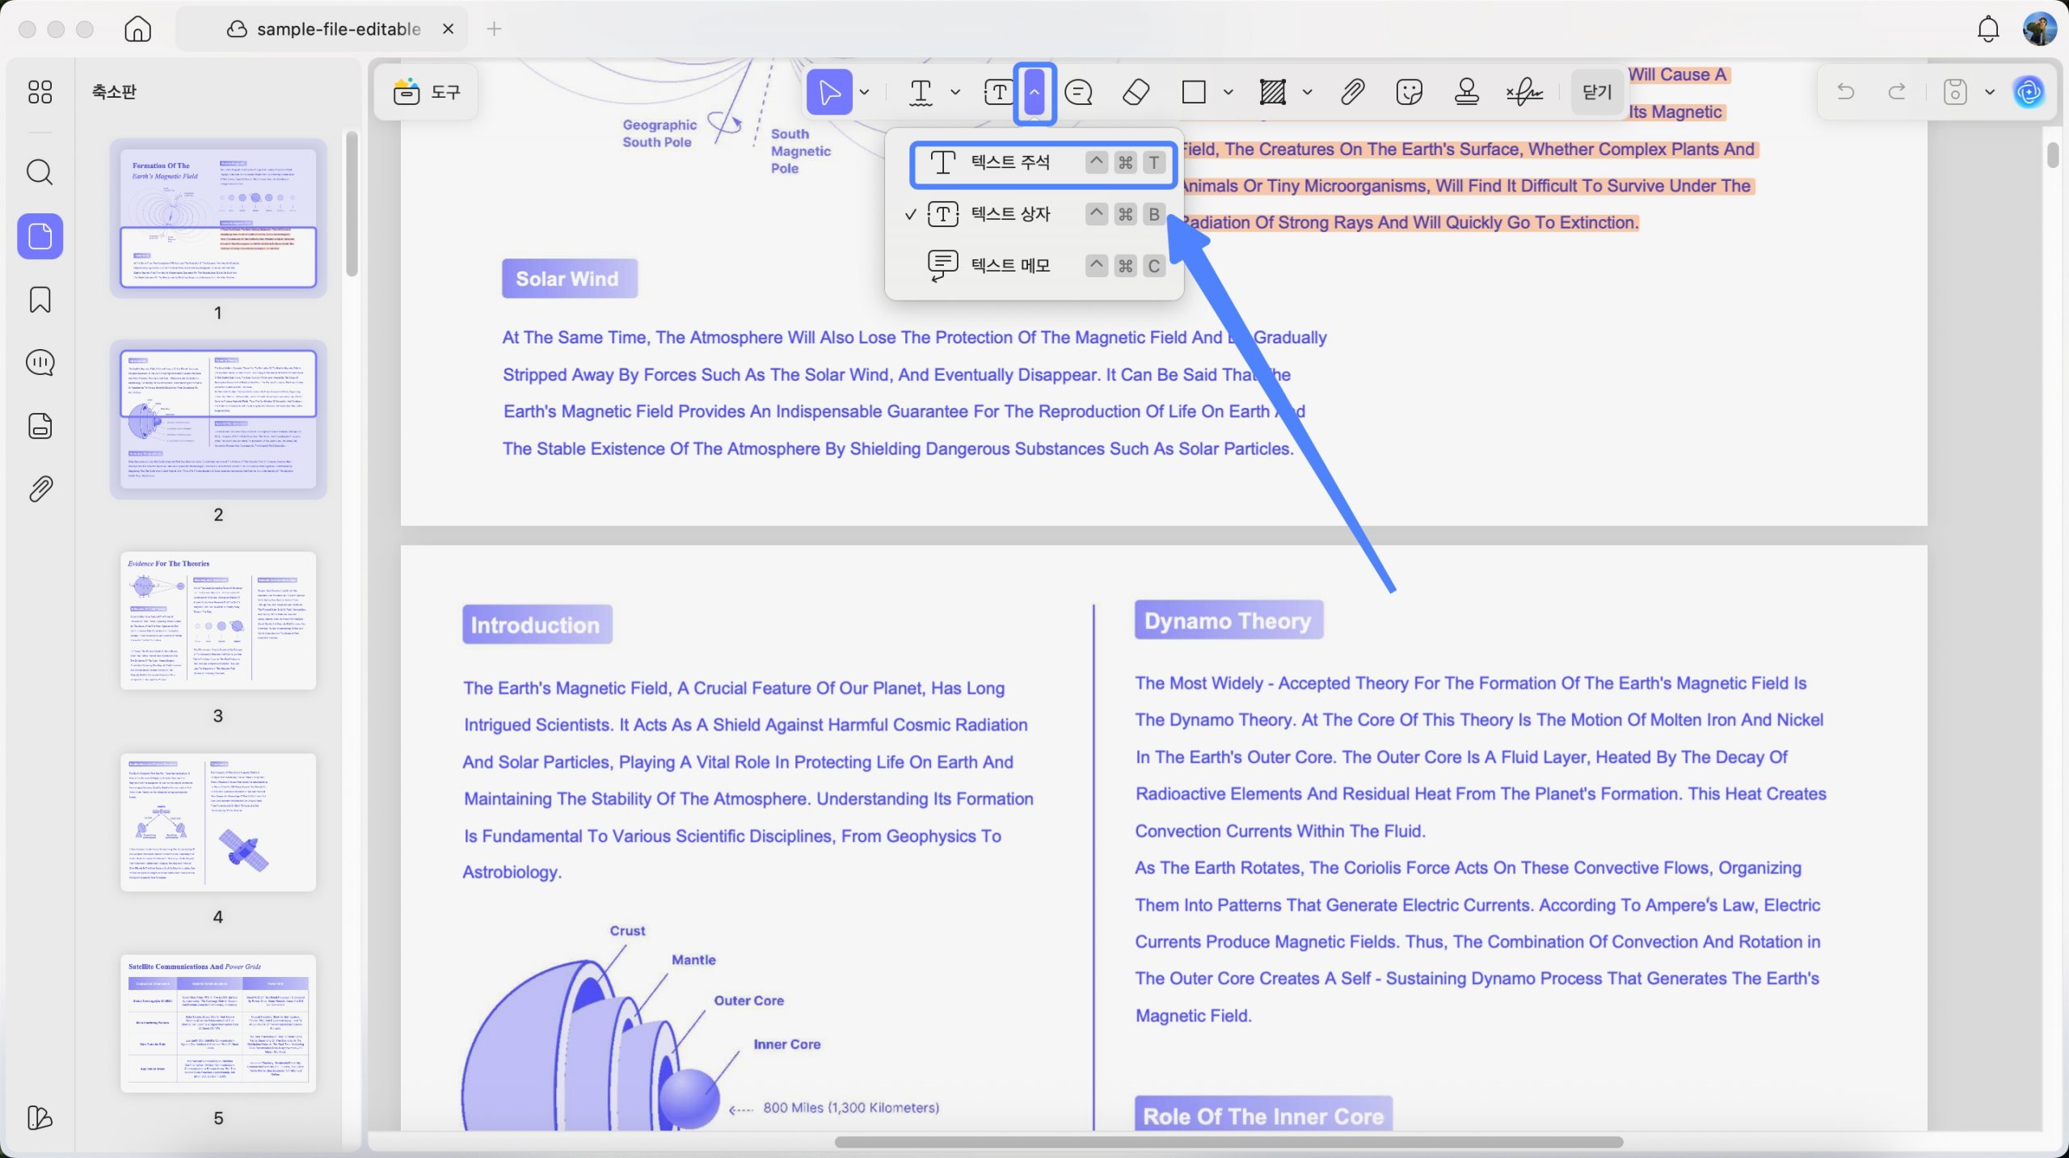The width and height of the screenshot is (2069, 1158).
Task: Click the 닫기 close button
Action: [1597, 92]
